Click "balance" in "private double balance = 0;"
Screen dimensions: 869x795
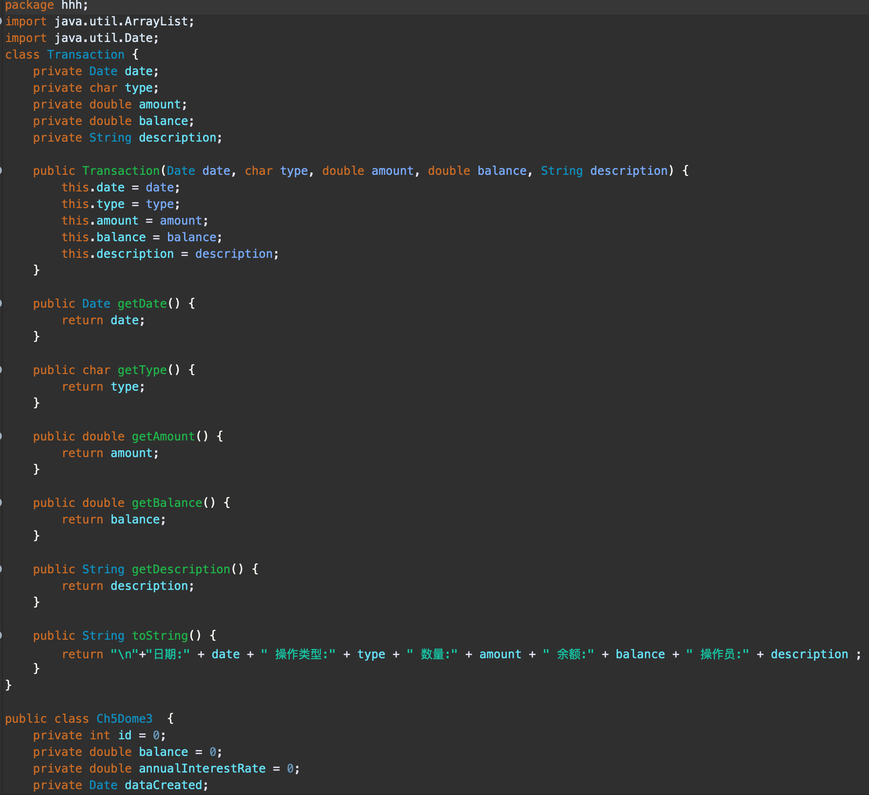(x=164, y=752)
